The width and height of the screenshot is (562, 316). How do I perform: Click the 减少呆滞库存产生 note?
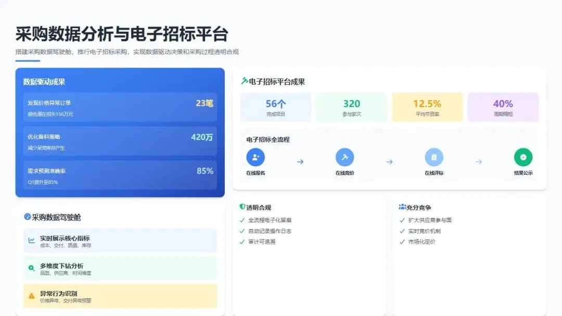coord(46,148)
